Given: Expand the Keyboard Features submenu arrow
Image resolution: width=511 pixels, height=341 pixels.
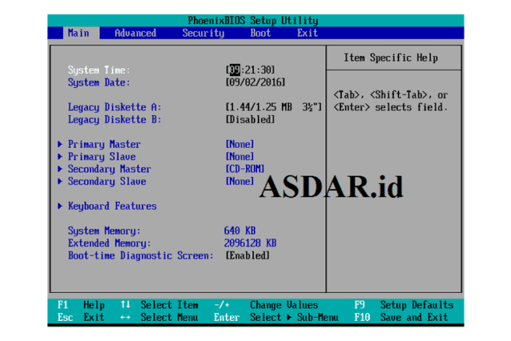Looking at the screenshot, I should [x=61, y=206].
